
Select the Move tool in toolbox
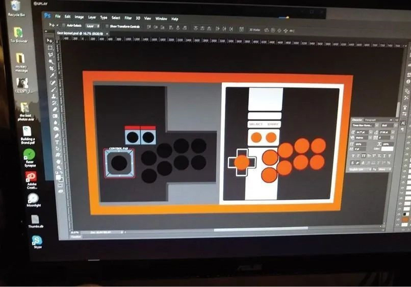[x=49, y=40]
